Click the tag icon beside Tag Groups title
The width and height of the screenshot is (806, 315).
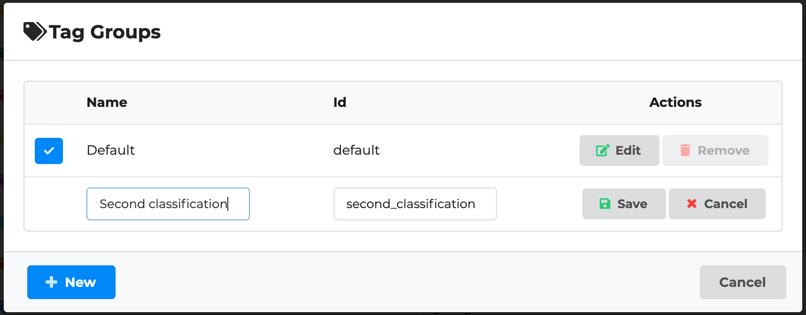pos(35,32)
